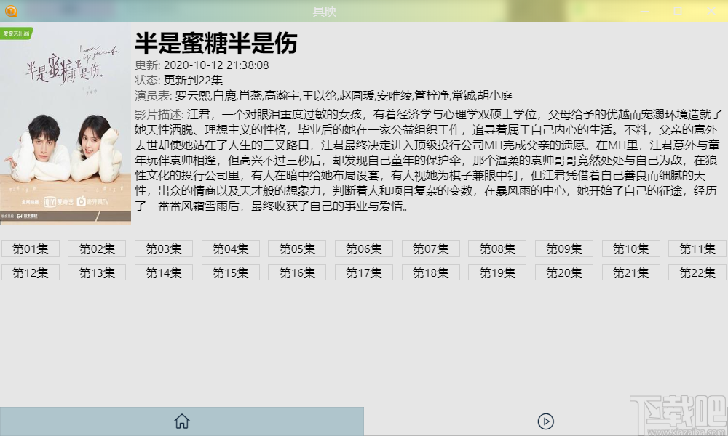Image resolution: width=728 pixels, height=436 pixels.
Task: Select the Home icon on bottom bar
Action: click(181, 421)
